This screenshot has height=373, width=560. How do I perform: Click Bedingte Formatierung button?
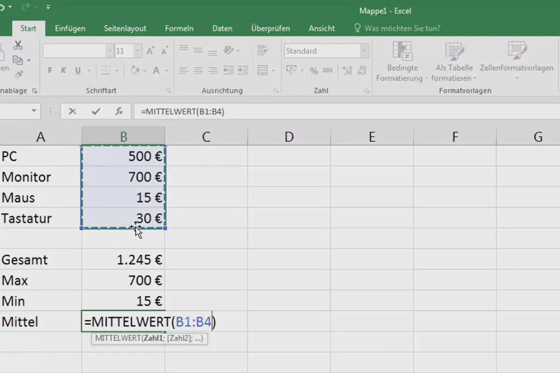pos(402,62)
